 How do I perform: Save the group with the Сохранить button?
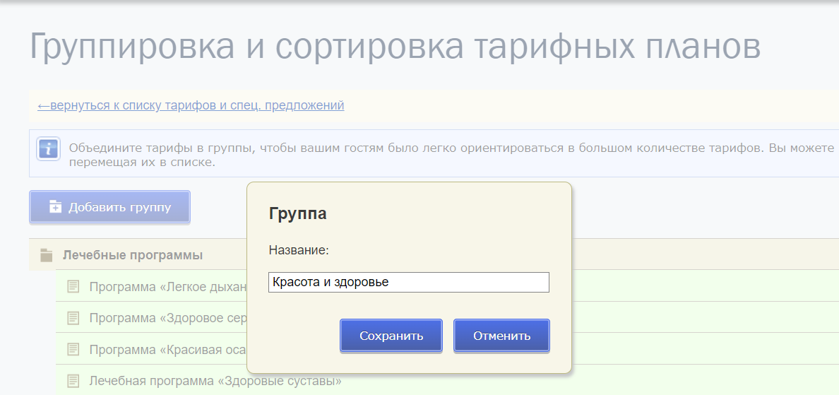(391, 336)
